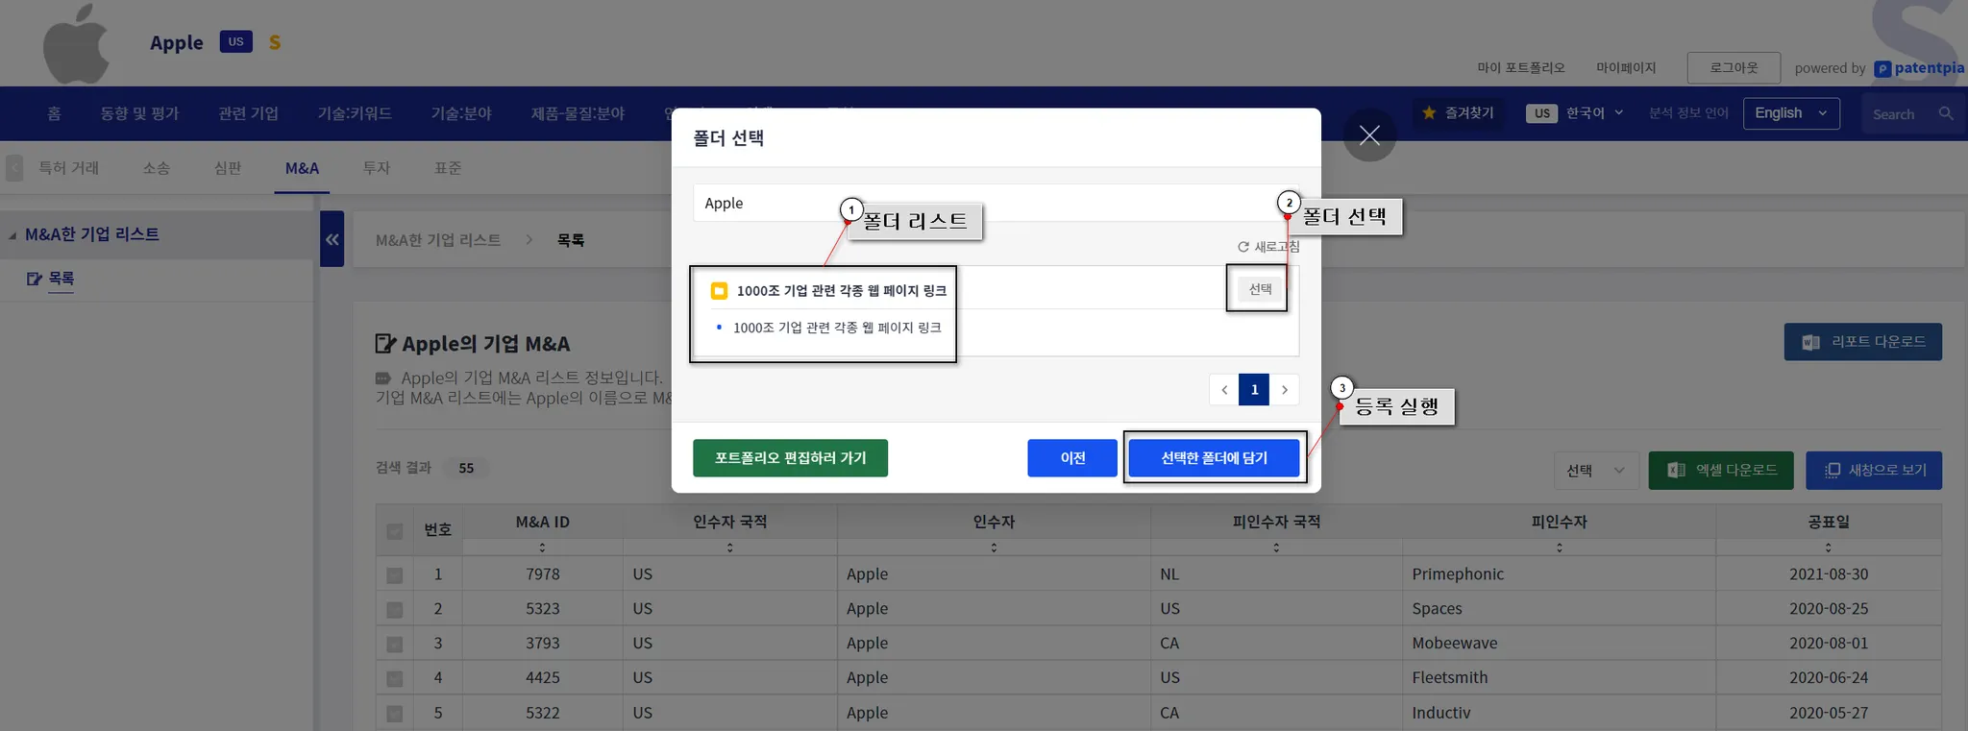Close the folder selection dialog with X
1968x731 pixels.
click(x=1369, y=135)
